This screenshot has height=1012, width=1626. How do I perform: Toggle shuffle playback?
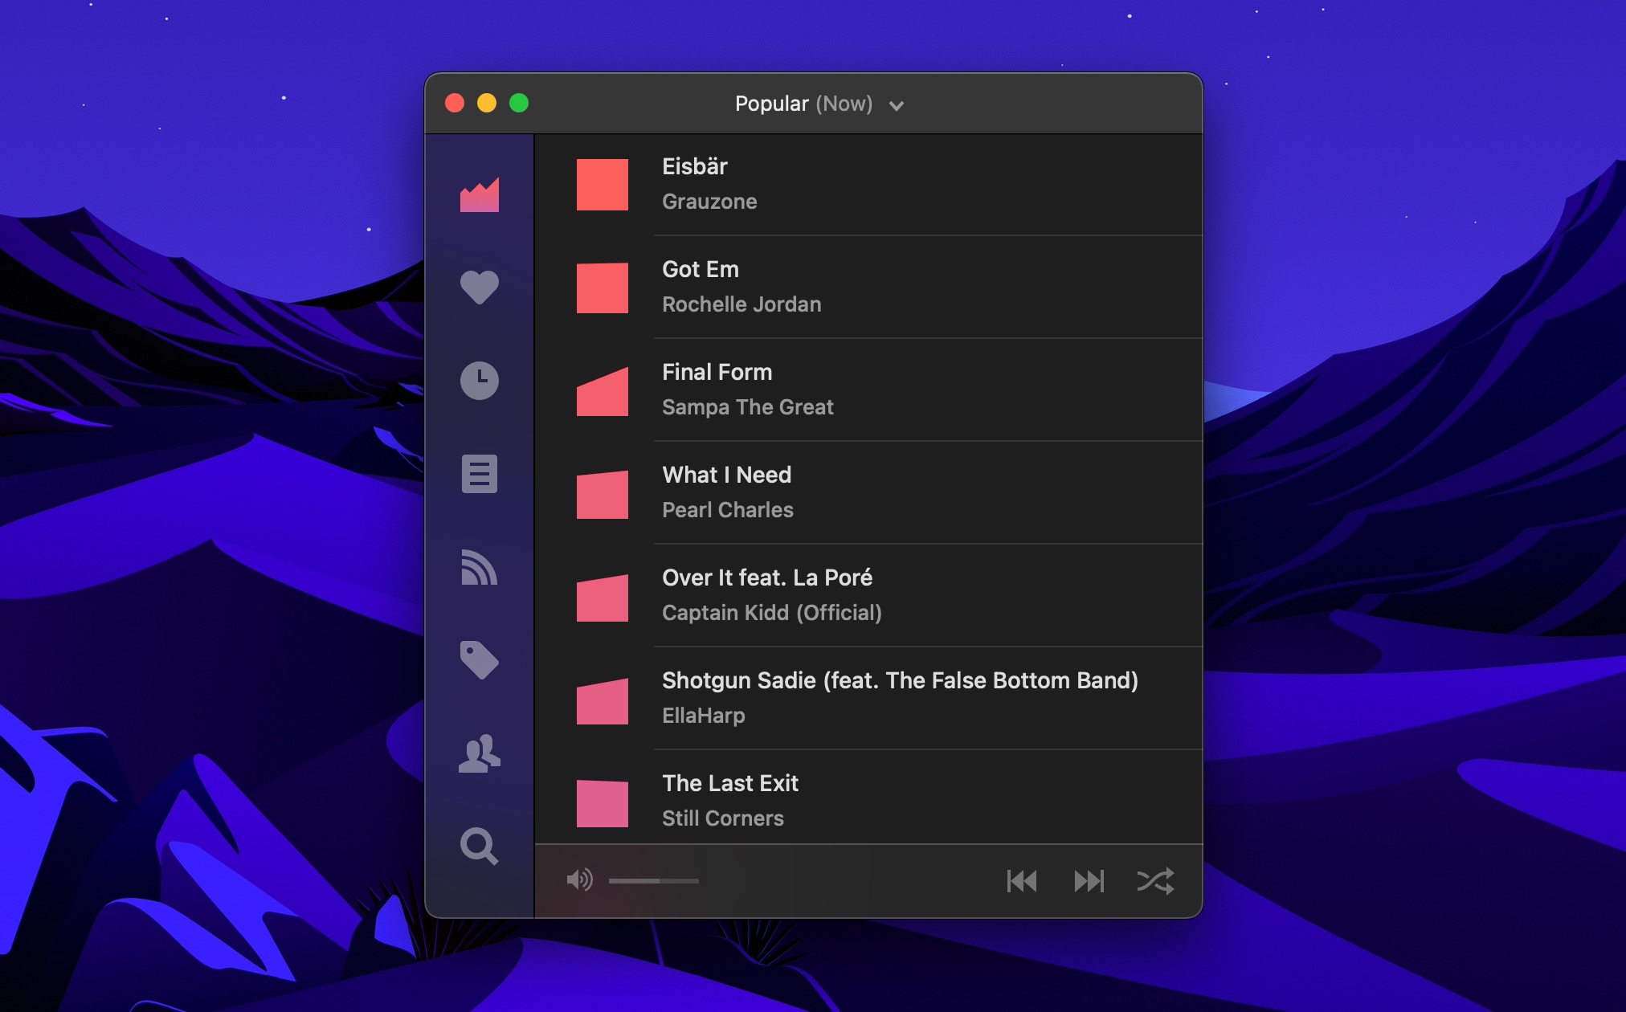click(x=1155, y=881)
